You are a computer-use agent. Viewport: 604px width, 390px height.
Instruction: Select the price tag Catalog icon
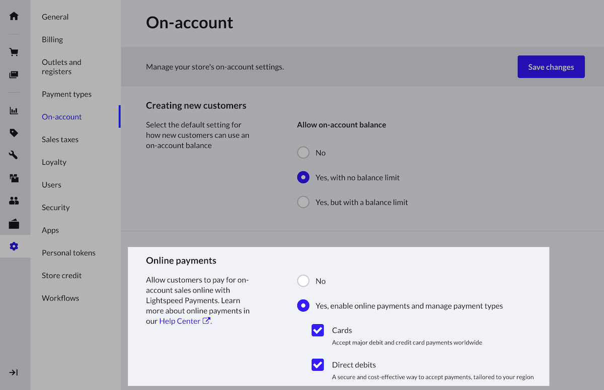14,133
